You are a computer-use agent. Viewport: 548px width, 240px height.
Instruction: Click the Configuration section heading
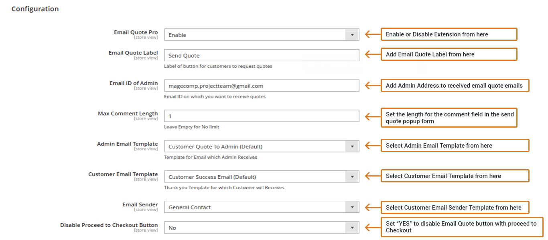tap(35, 9)
